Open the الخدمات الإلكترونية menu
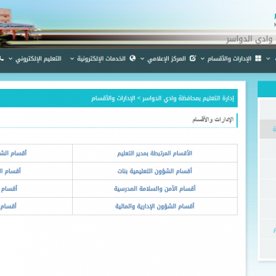This screenshot has width=276, height=276. pyautogui.click(x=101, y=58)
